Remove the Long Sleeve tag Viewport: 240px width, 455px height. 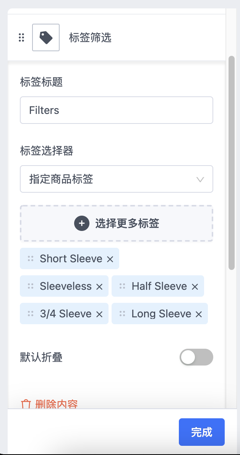pyautogui.click(x=199, y=314)
